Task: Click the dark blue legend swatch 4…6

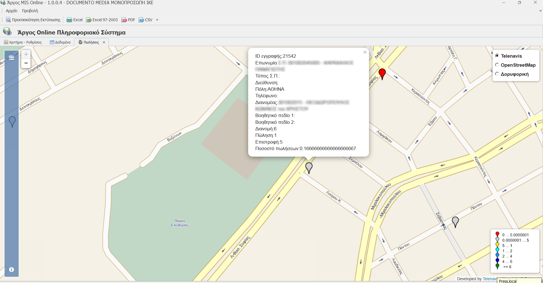Action: [x=497, y=261]
